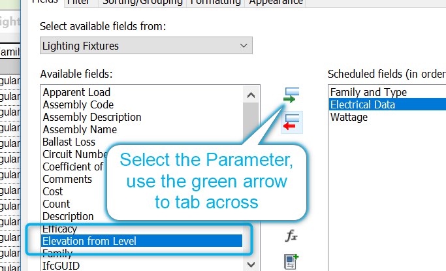Screen dimensions: 446x271
Task: Select Assembly Code in Available fields
Action: point(78,104)
